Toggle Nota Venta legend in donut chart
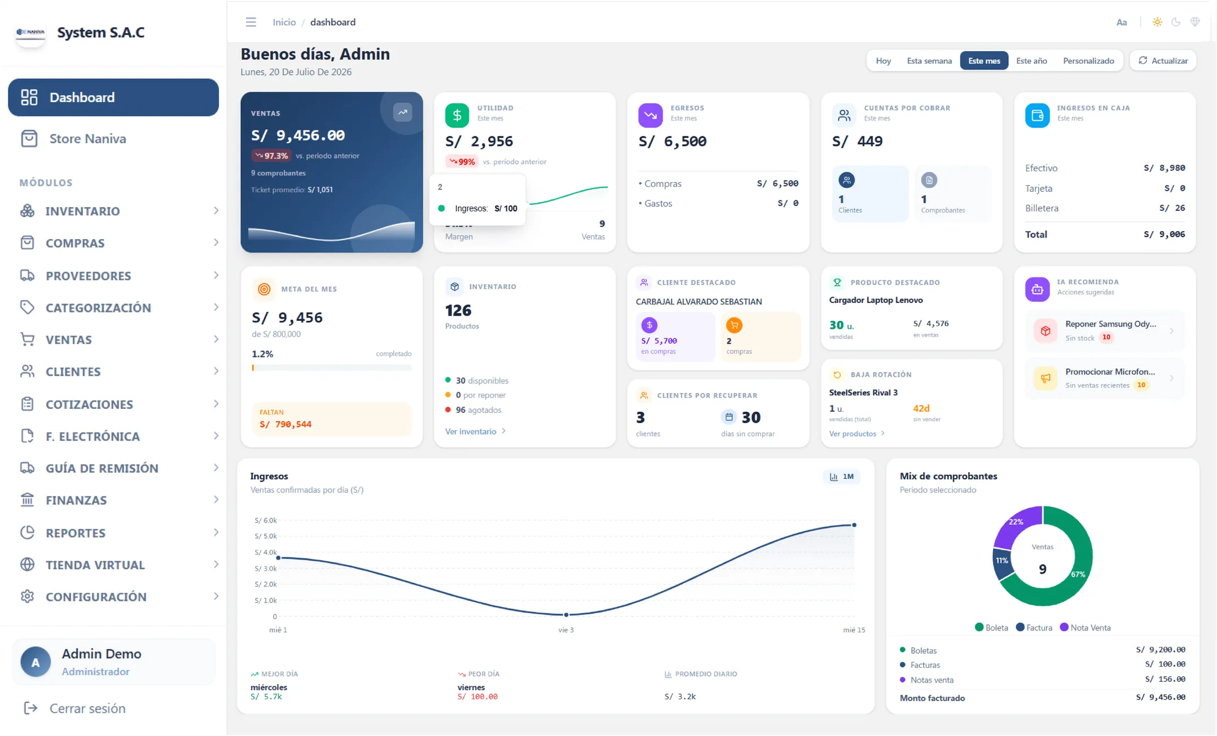The height and width of the screenshot is (736, 1217). [x=1085, y=627]
